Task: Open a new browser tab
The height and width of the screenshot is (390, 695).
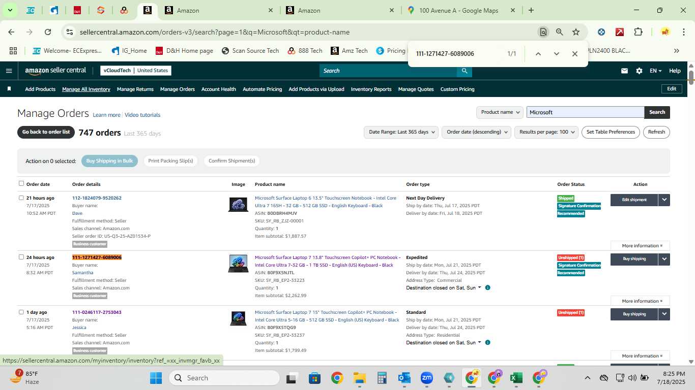Action: 531,10
